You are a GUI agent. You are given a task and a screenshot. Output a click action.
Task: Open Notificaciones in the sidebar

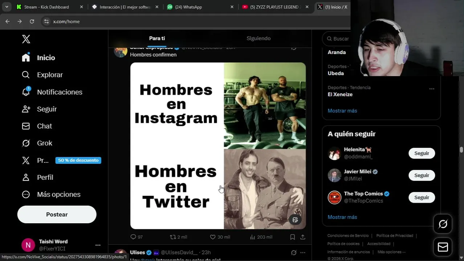pyautogui.click(x=60, y=92)
